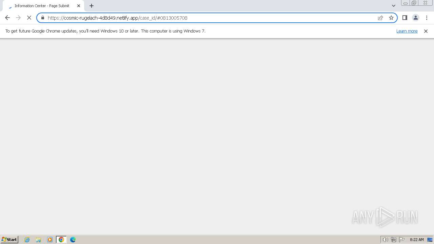This screenshot has height=244, width=434.
Task: Restore down the Chrome window
Action: (x=414, y=3)
